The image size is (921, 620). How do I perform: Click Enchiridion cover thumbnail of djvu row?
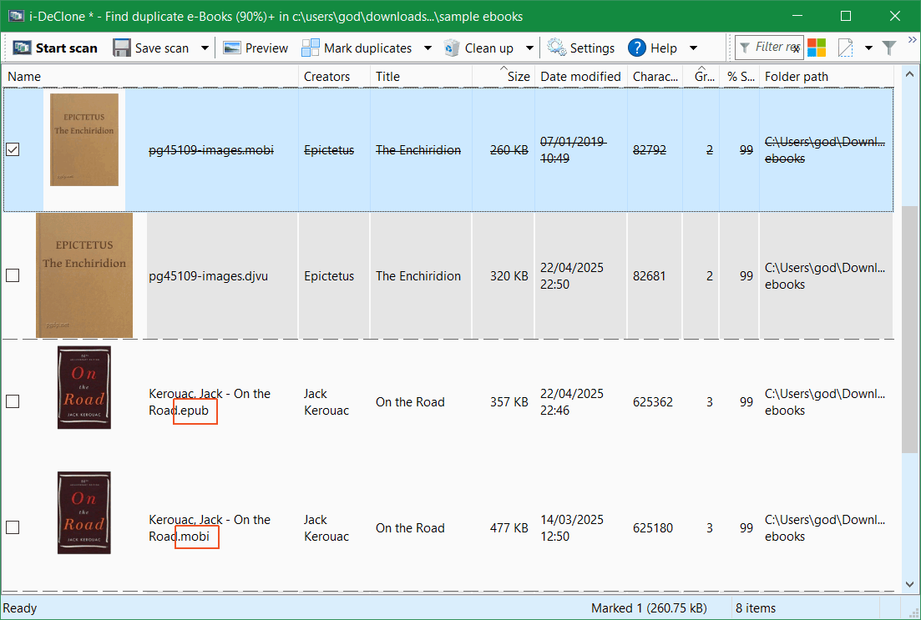(84, 275)
